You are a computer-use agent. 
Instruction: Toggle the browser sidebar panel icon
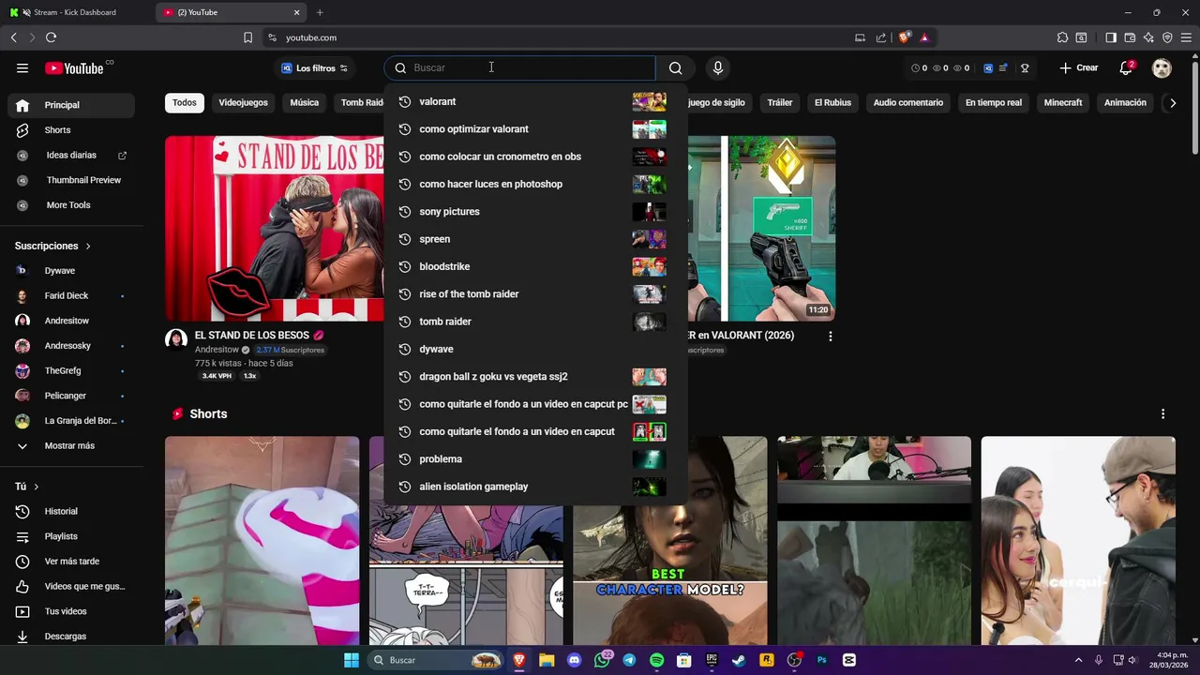[1111, 37]
